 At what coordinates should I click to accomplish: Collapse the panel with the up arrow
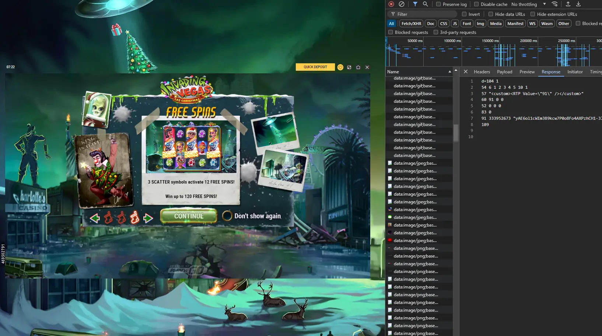(456, 70)
